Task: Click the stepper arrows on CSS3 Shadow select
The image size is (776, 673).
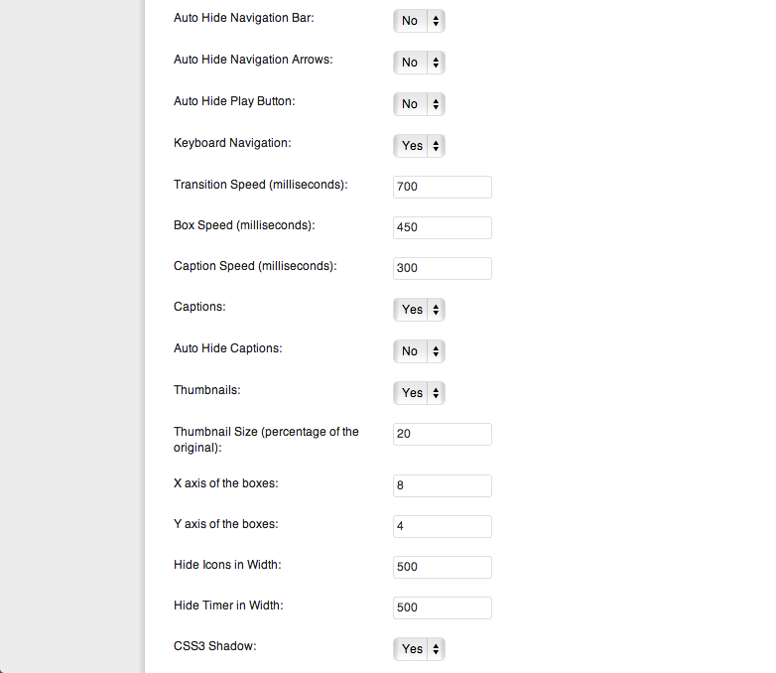Action: 436,649
